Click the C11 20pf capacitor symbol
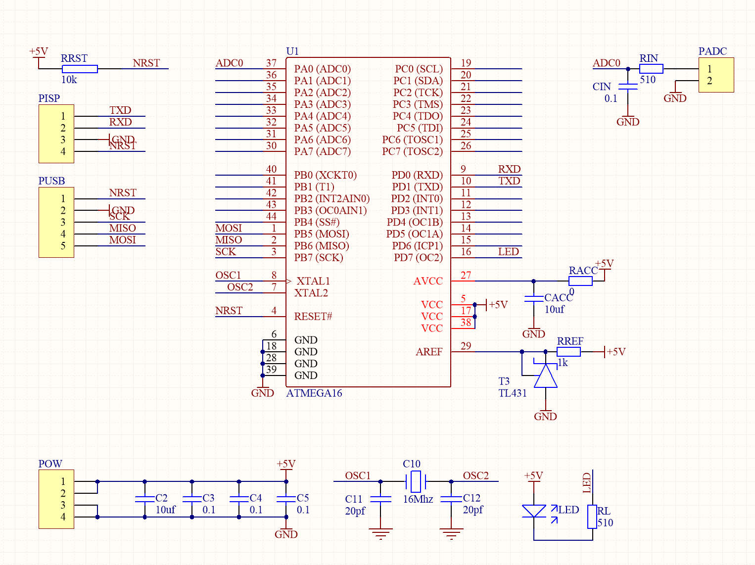The image size is (755, 565). click(x=380, y=499)
